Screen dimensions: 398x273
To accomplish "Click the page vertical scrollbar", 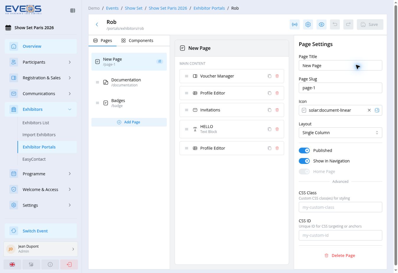I will coord(396,136).
